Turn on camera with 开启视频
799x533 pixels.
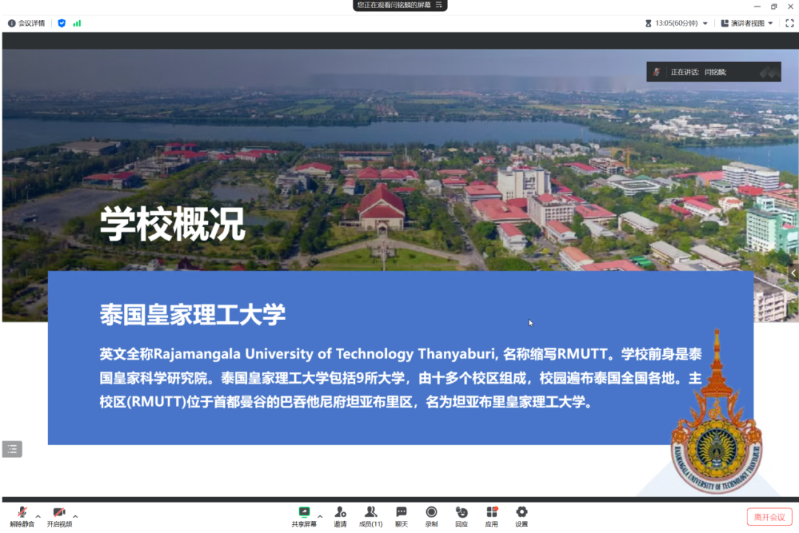pyautogui.click(x=59, y=515)
